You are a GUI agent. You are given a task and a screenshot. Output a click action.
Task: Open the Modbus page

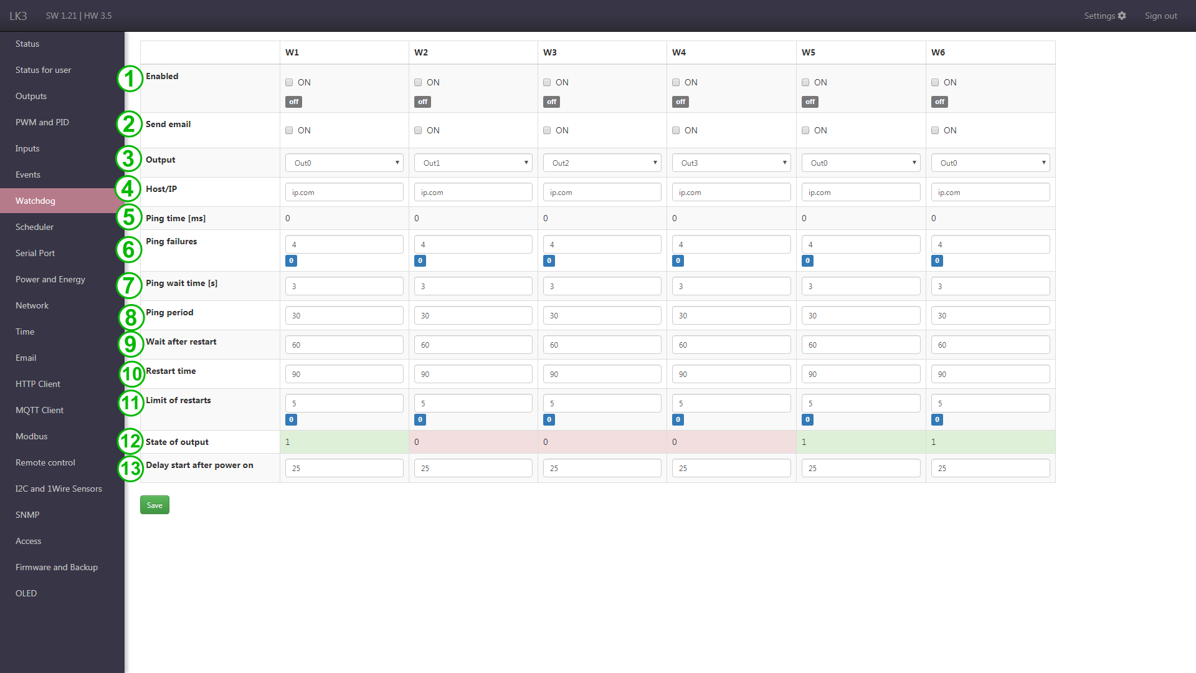pos(32,436)
